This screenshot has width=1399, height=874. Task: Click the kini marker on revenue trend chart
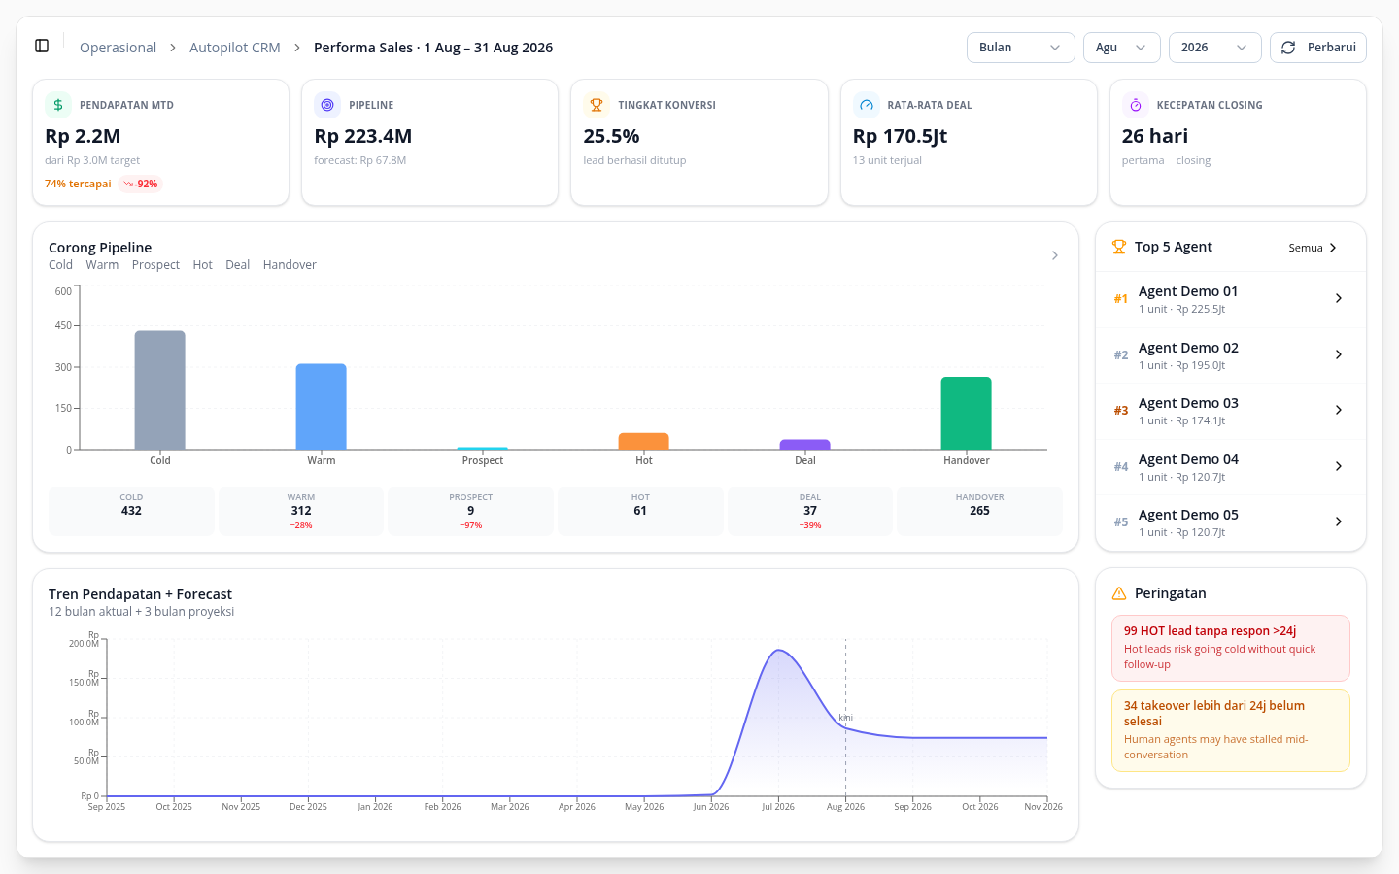coord(845,718)
